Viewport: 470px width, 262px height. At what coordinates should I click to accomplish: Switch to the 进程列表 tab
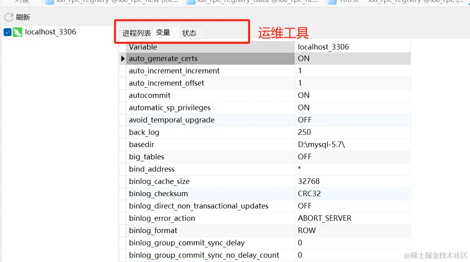click(x=136, y=33)
